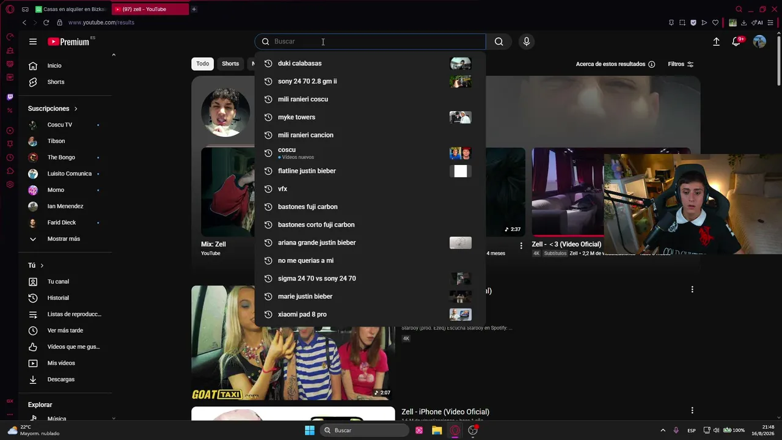Viewport: 782px width, 440px height.
Task: Open Historial in the sidebar
Action: click(65, 298)
